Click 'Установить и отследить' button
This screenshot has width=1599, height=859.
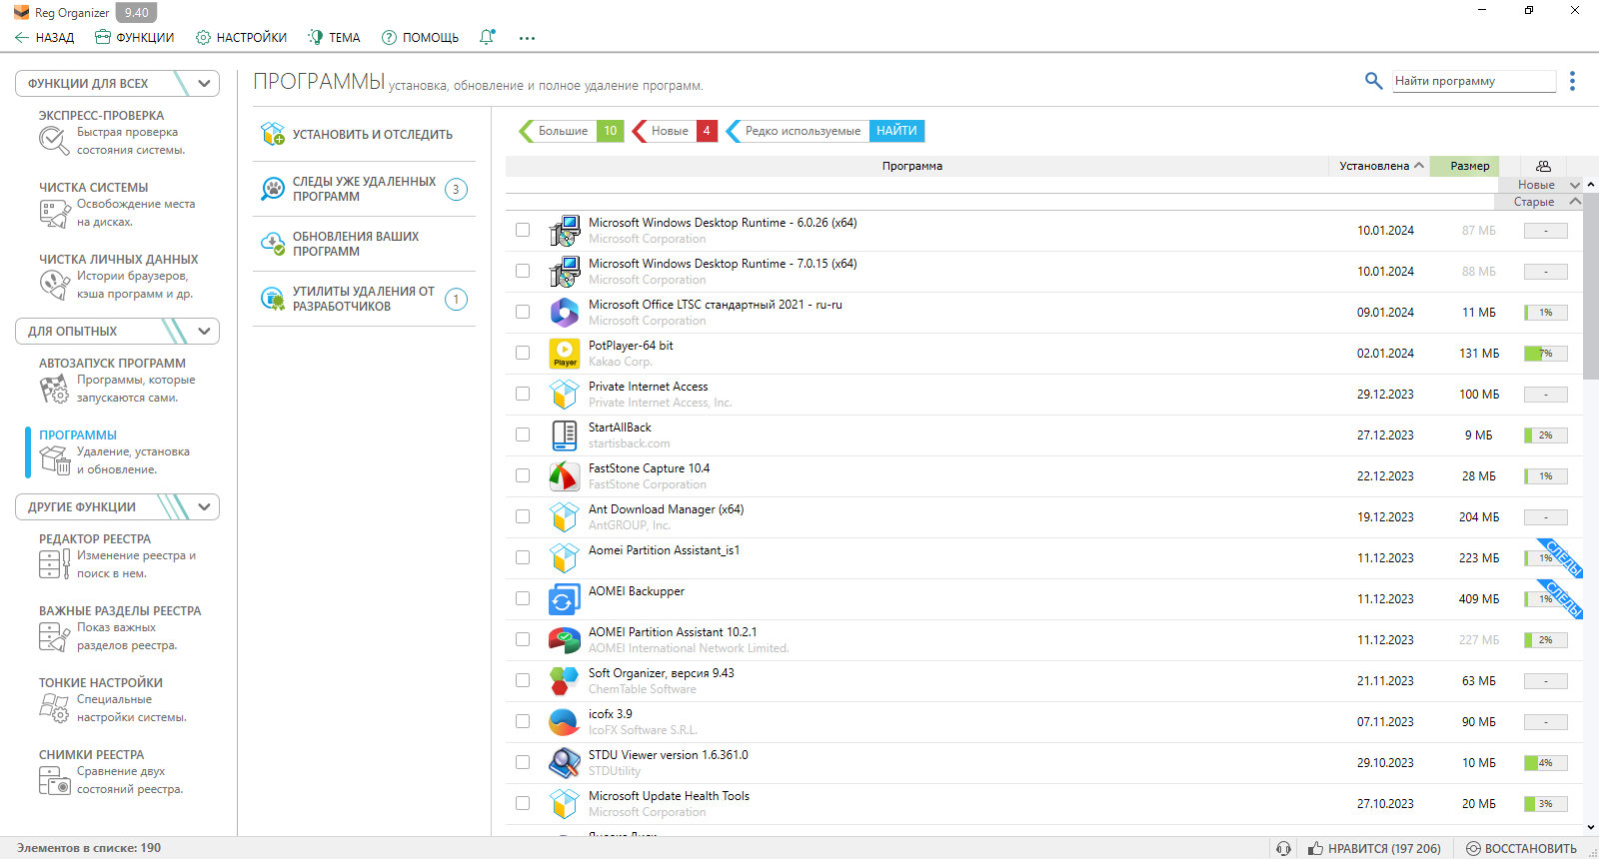pos(364,135)
